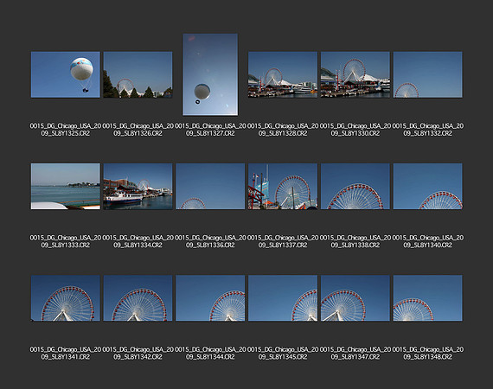Select thumbnail for SL8Y1344.CR2
This screenshot has width=493, height=389.
[x=210, y=298]
